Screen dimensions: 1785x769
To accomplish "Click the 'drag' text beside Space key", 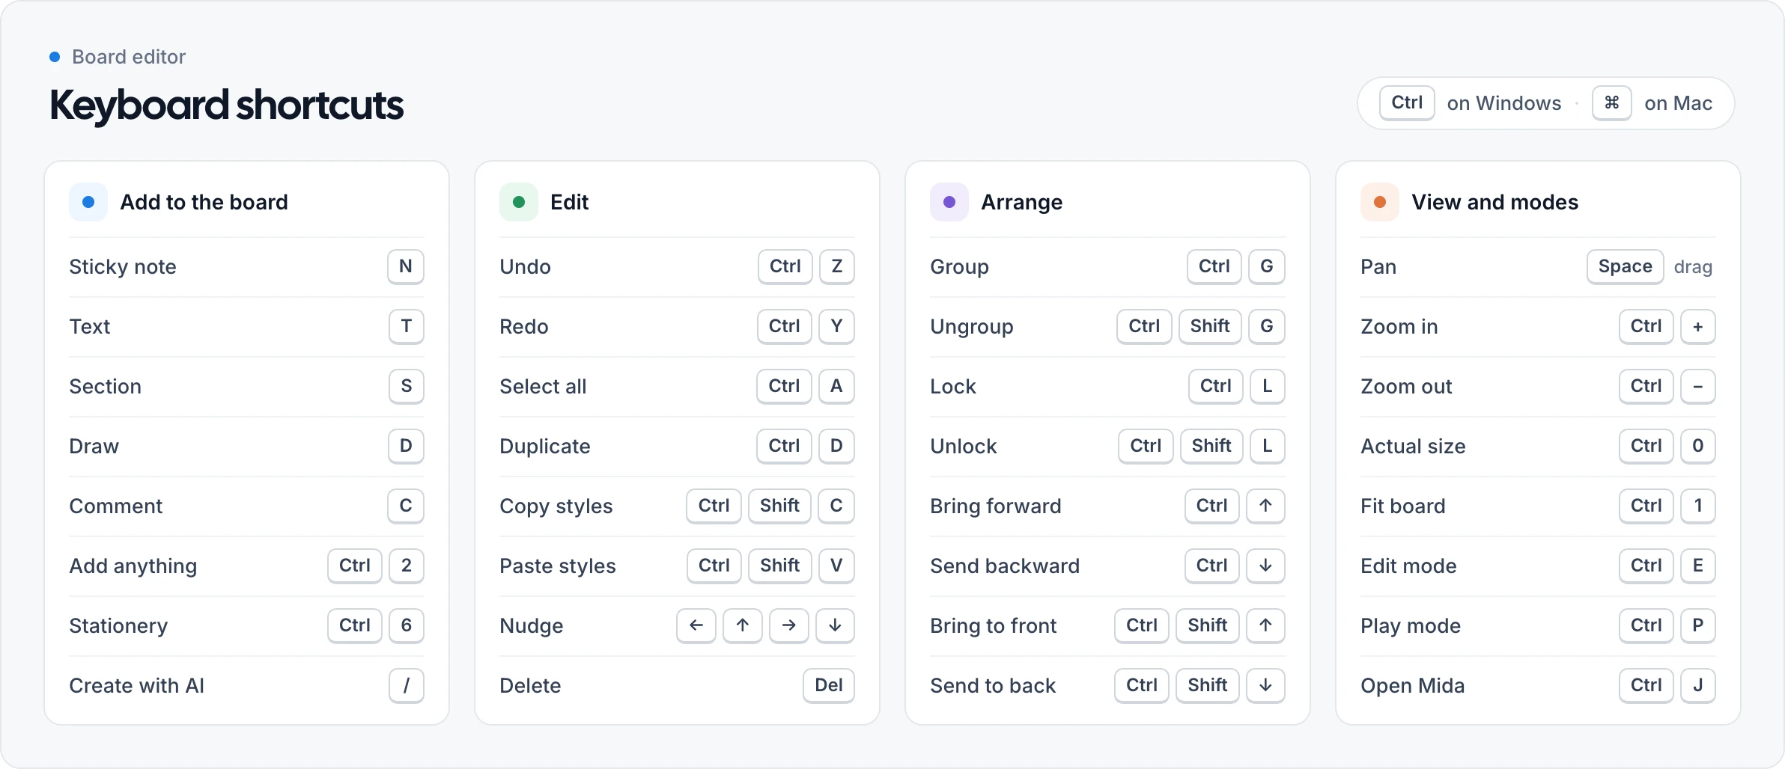I will (x=1693, y=267).
